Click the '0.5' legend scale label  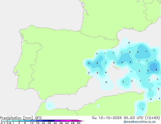pos(9,123)
